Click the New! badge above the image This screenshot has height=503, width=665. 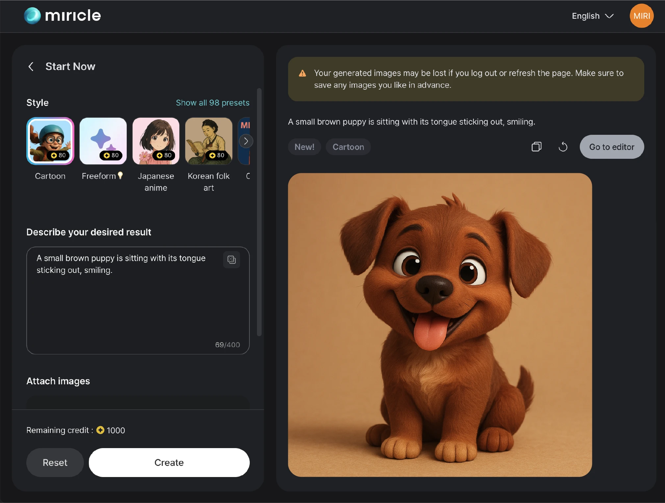pyautogui.click(x=304, y=147)
